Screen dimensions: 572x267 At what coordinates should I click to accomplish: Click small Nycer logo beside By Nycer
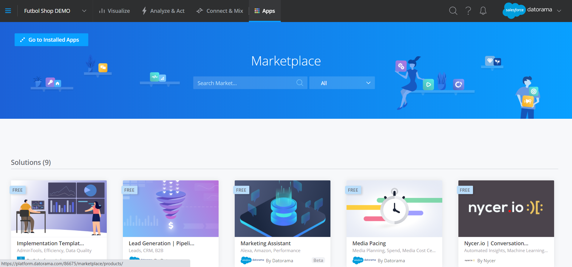[x=469, y=260]
